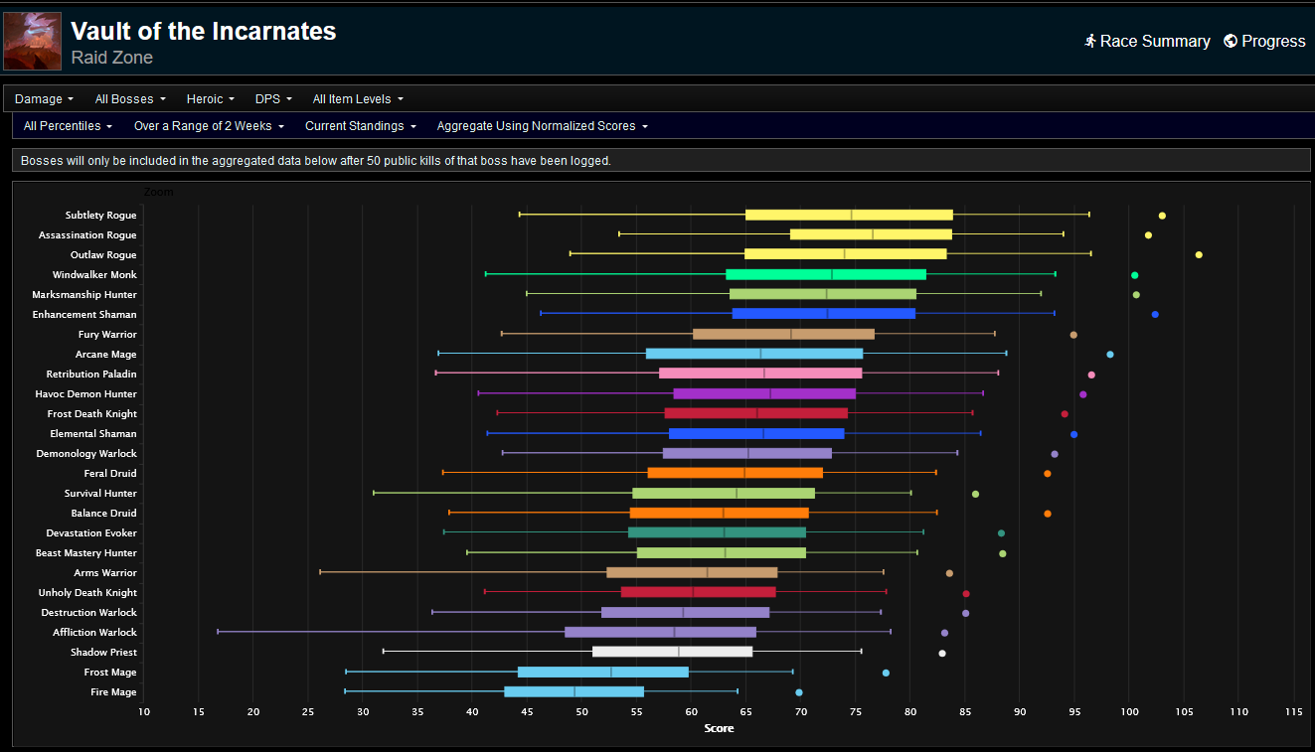Click the Shadow Priest white box bar
The width and height of the screenshot is (1315, 752).
point(672,653)
